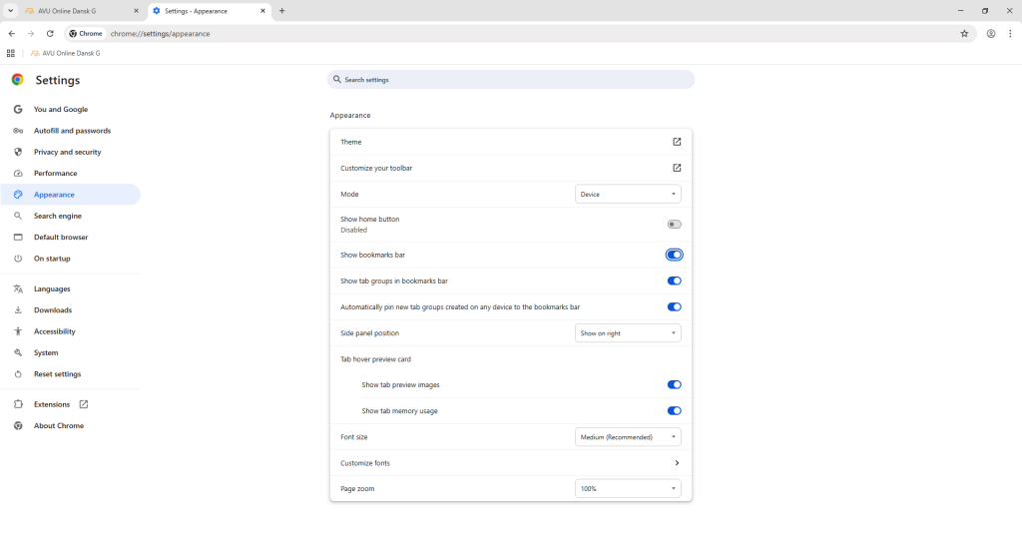Open the new tab plus button
The image size is (1022, 554).
point(282,11)
